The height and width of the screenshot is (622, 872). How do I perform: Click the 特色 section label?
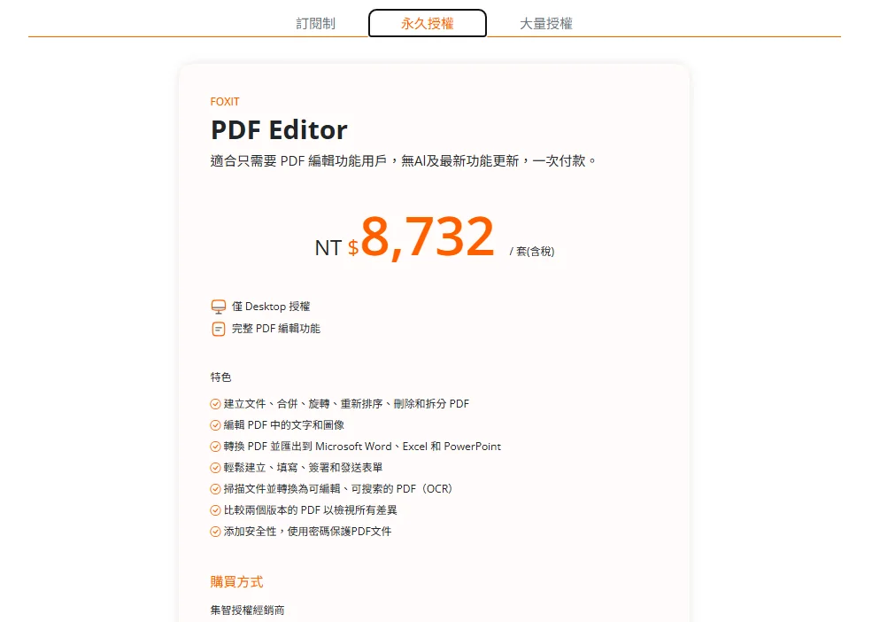click(220, 377)
